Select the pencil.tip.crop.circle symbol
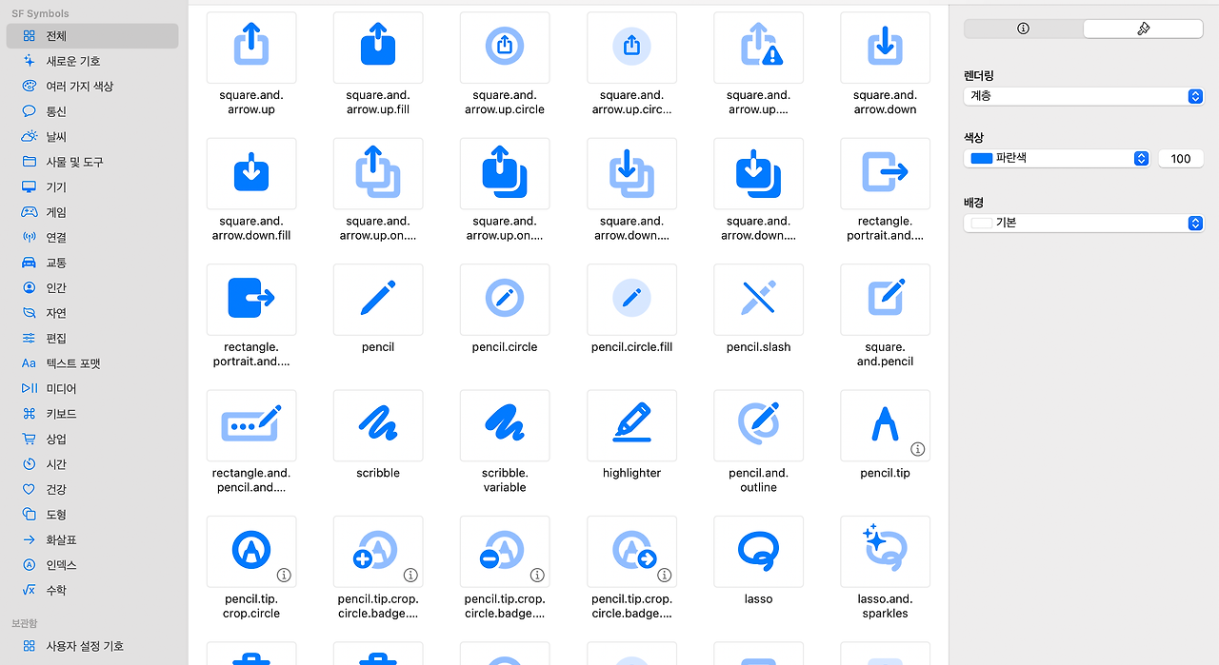The width and height of the screenshot is (1219, 665). click(251, 552)
